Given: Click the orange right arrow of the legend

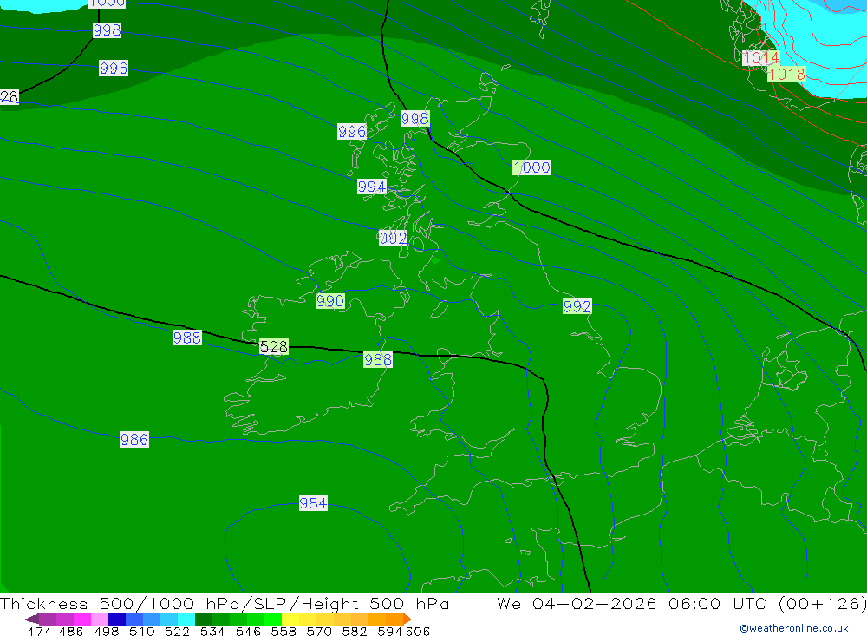Looking at the screenshot, I should click(x=407, y=619).
